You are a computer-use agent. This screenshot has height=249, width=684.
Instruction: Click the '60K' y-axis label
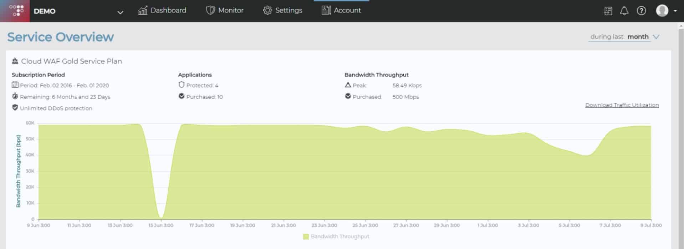click(x=30, y=123)
